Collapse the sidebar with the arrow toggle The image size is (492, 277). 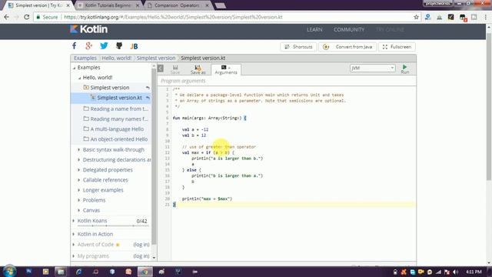click(161, 68)
